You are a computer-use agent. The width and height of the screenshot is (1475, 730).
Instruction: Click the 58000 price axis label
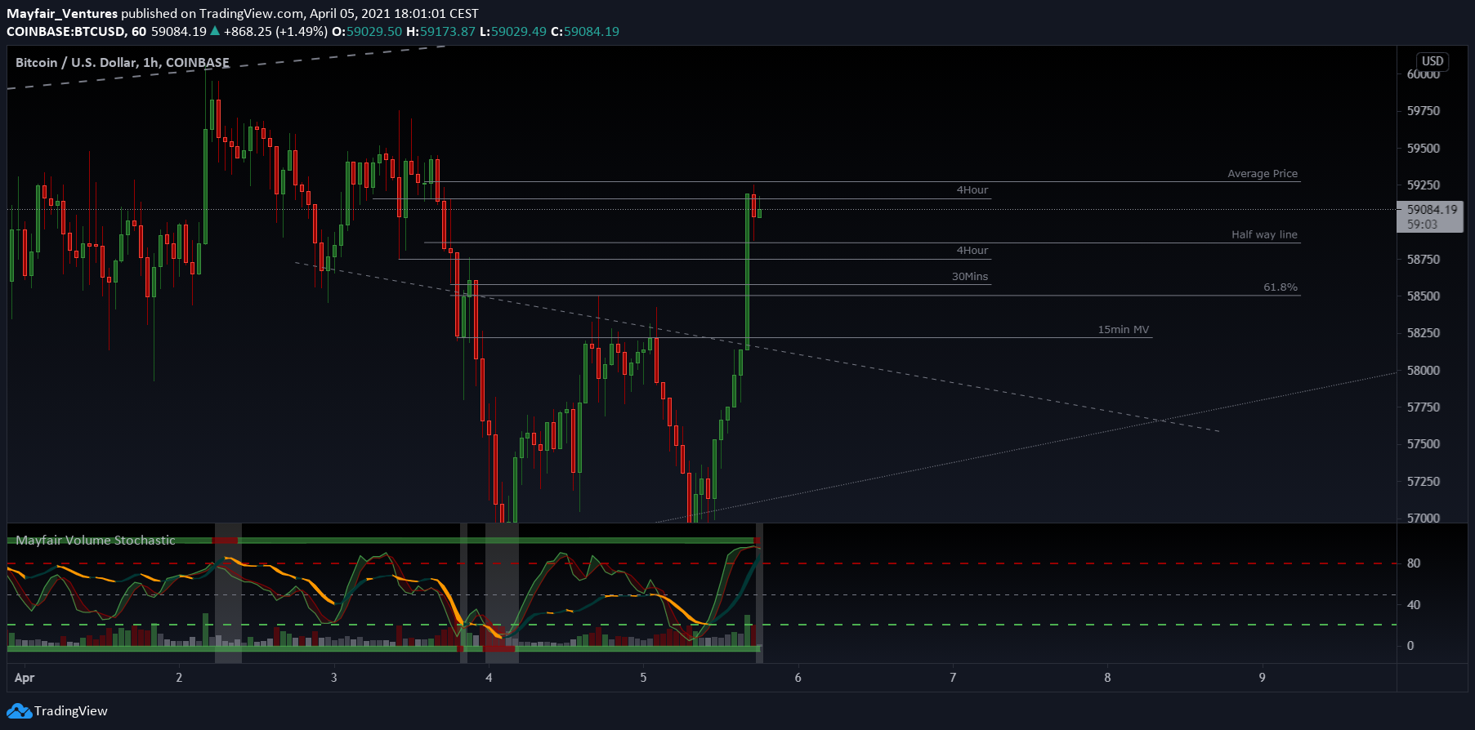coord(1424,371)
